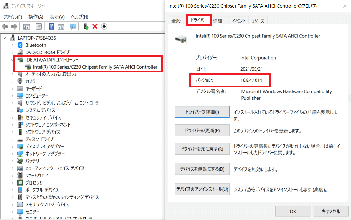Select the DVD/CD-ROM ドライブ disc icon
Viewport: 351px width, 220px height.
pos(20,52)
